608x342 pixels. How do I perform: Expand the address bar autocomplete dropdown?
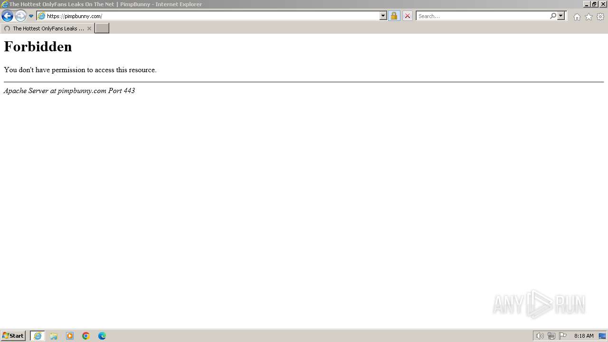point(383,16)
